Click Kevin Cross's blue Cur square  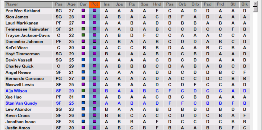tap(83, 115)
